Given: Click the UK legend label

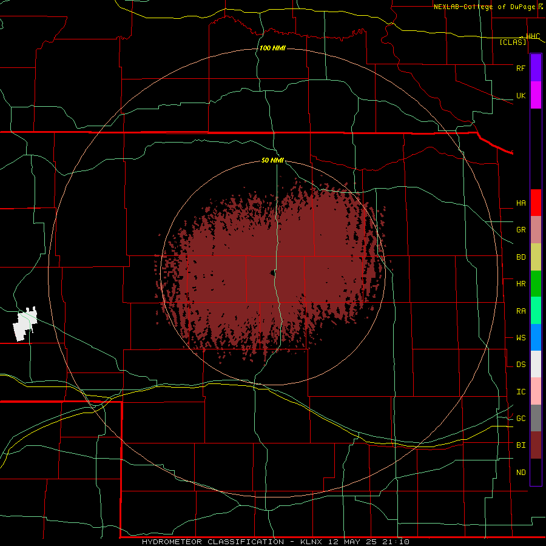Looking at the screenshot, I should [521, 95].
